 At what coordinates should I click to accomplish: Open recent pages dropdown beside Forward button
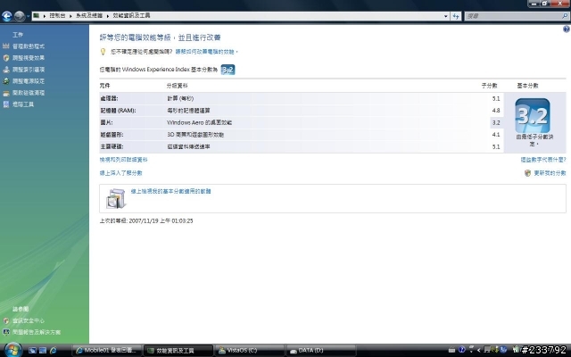point(28,16)
